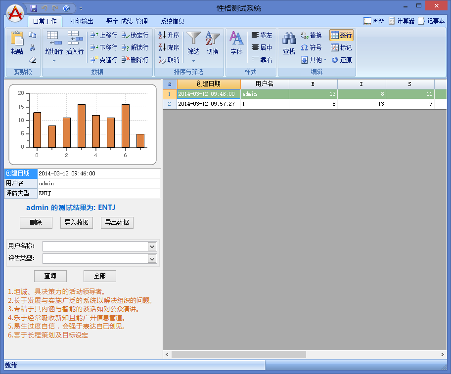Image resolution: width=451 pixels, height=374 pixels.
Task: Click 锁定行 to lock the row
Action: pos(135,35)
